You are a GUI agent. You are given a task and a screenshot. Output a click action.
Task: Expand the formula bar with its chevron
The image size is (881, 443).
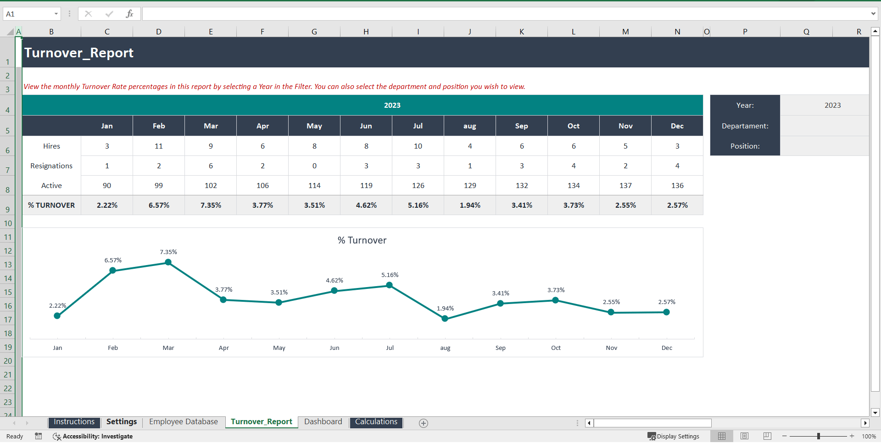(874, 14)
